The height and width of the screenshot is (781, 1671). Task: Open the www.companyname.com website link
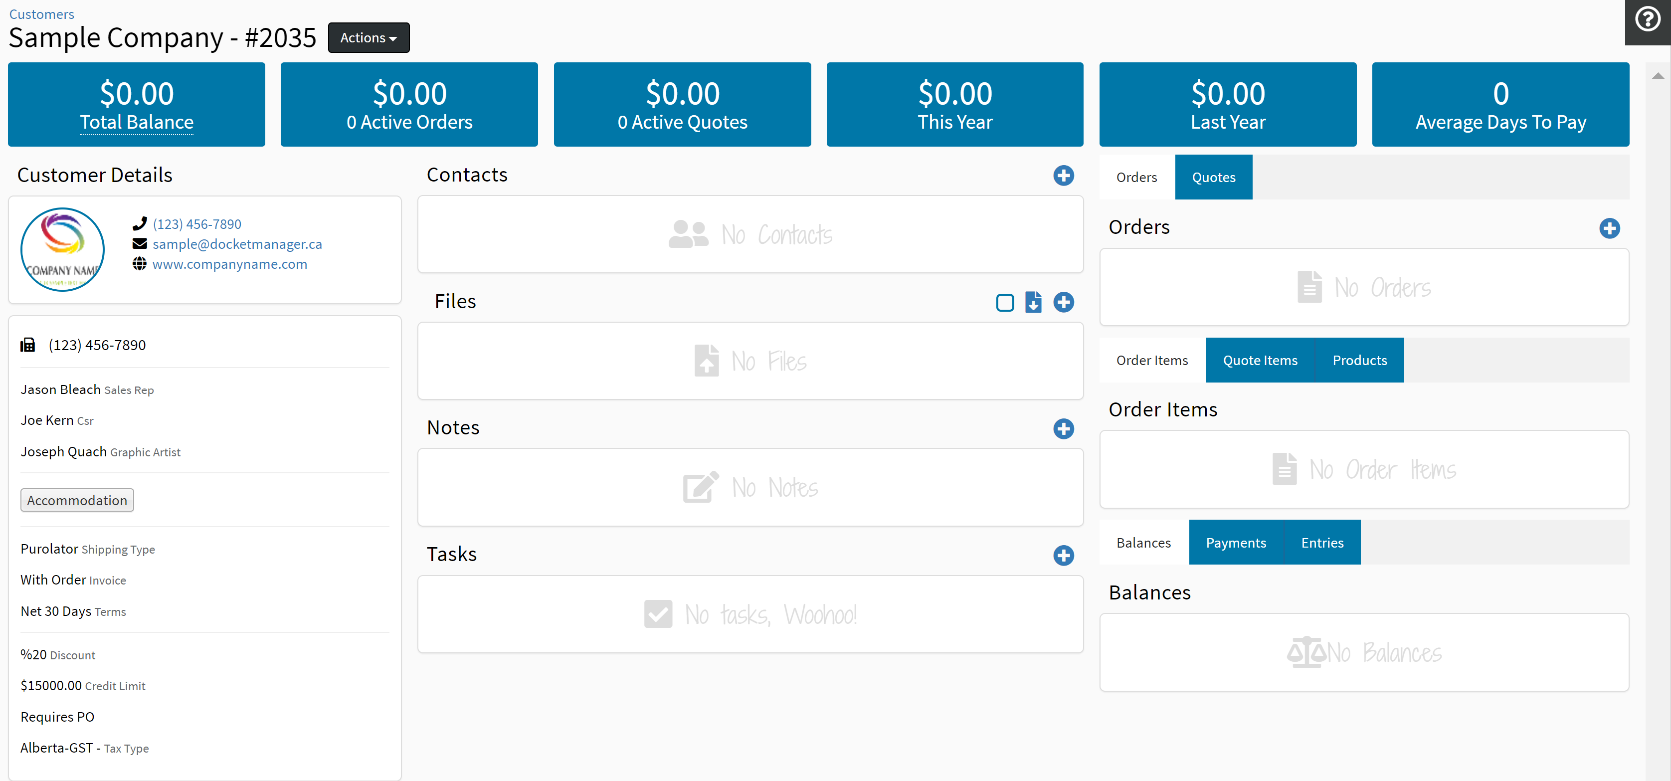[x=230, y=264]
